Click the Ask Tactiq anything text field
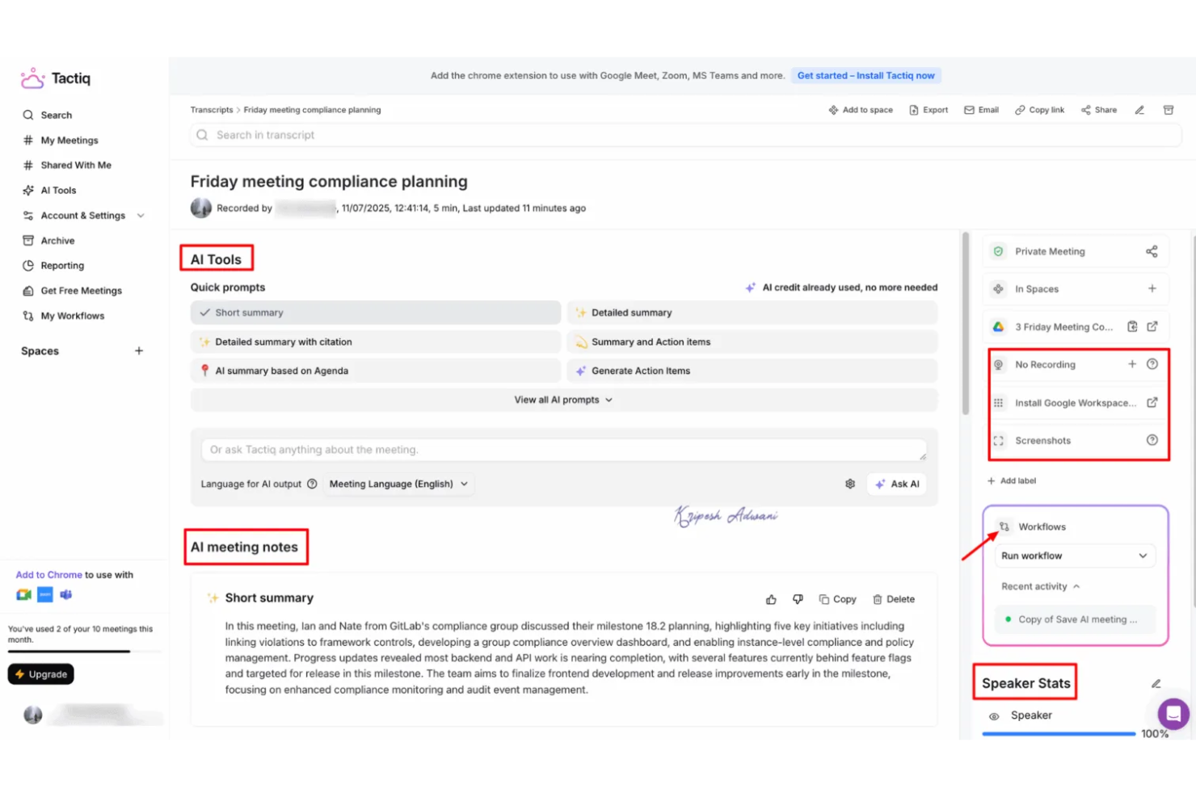 [x=564, y=450]
